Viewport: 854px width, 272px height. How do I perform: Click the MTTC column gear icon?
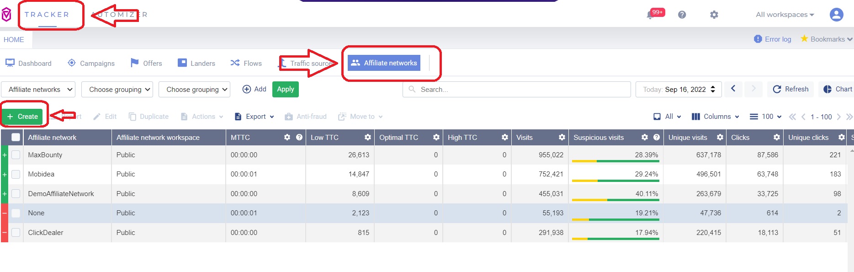click(287, 137)
